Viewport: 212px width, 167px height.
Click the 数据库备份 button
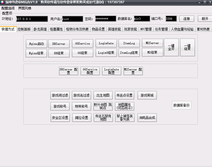coord(182,105)
